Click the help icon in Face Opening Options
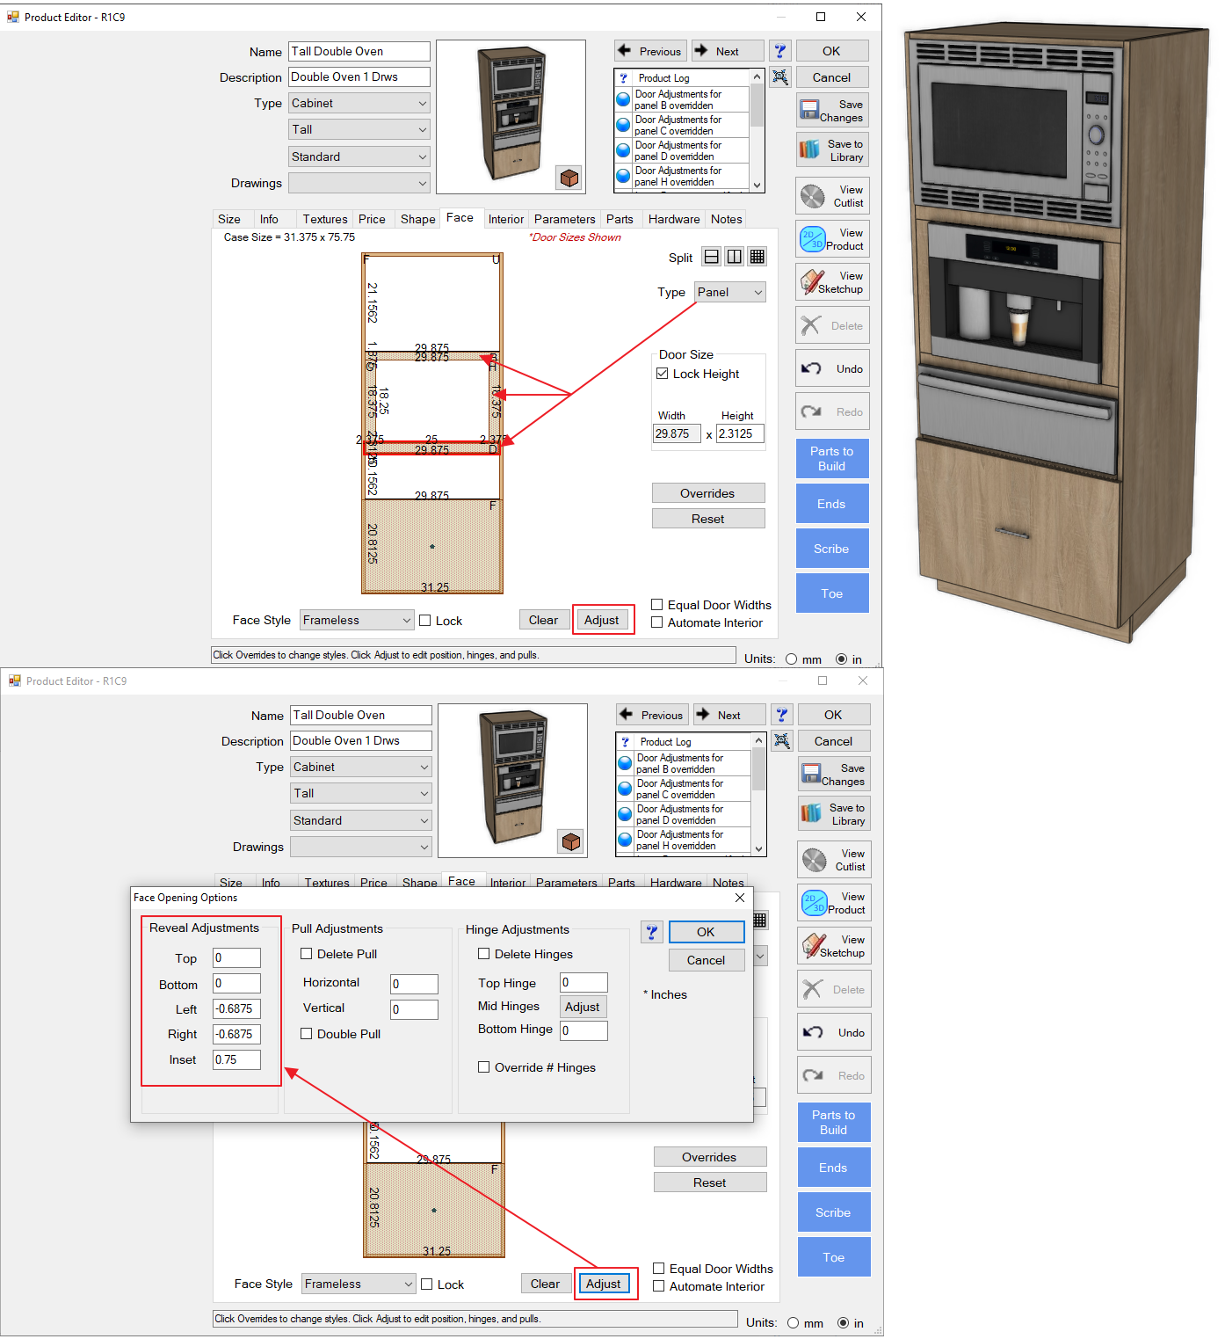 652,932
